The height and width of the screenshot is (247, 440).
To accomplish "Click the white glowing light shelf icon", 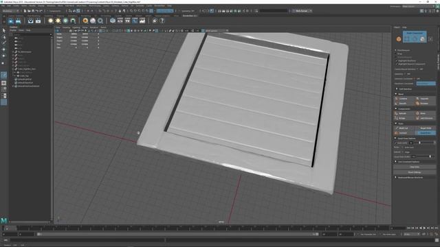I will click(50, 21).
